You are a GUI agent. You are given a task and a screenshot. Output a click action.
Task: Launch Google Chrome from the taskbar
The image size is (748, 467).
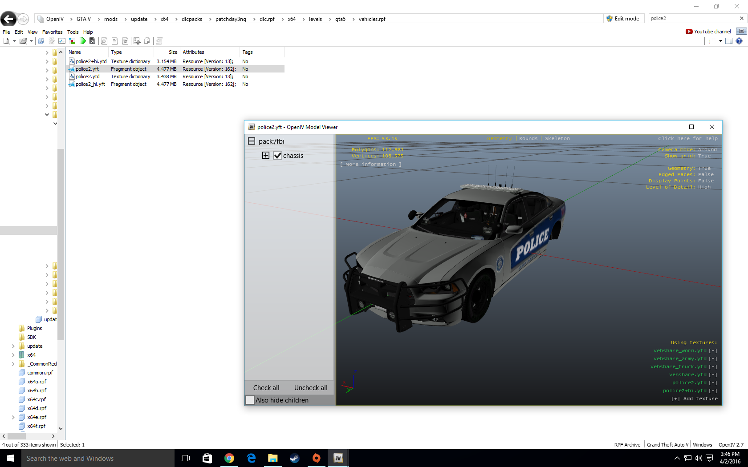point(229,458)
